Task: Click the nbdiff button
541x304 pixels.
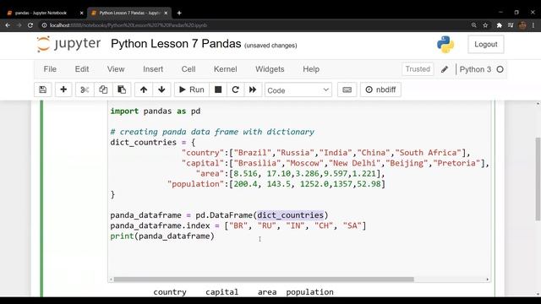Action: pyautogui.click(x=380, y=90)
